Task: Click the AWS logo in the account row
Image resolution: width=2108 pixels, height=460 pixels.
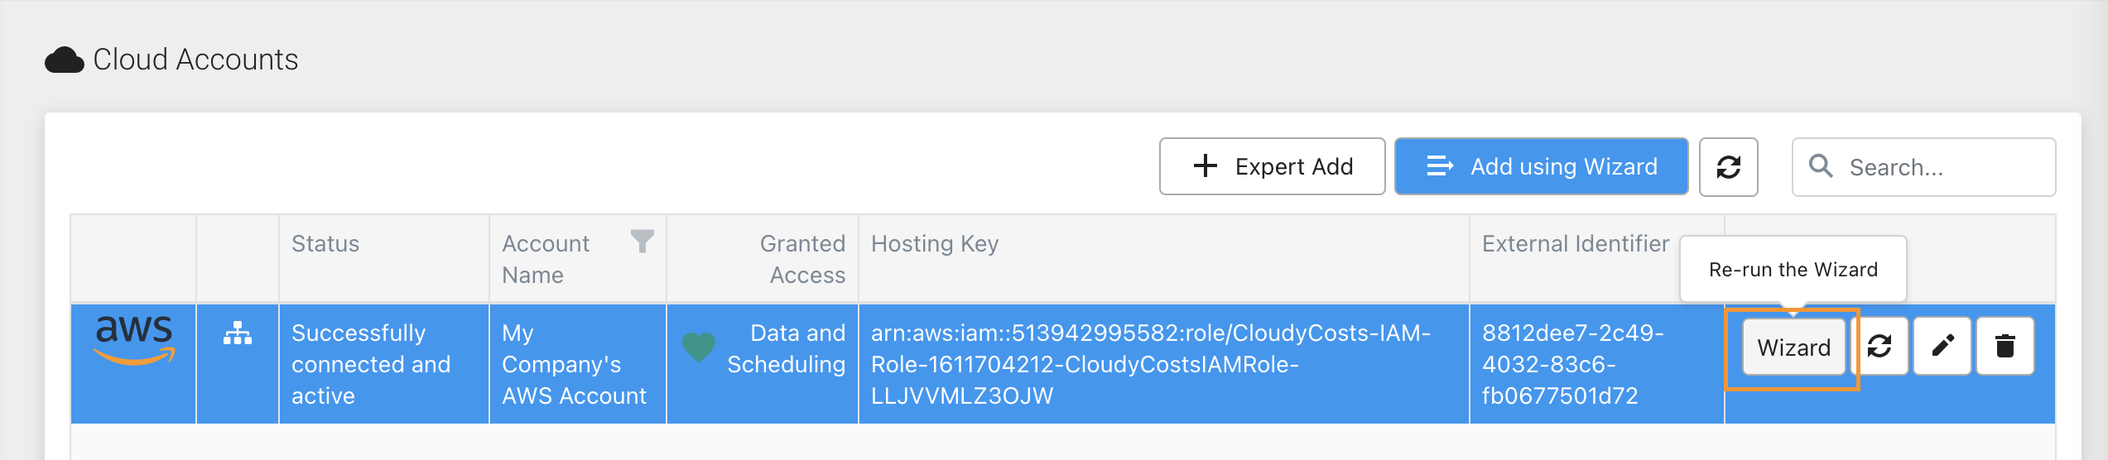Action: 135,340
